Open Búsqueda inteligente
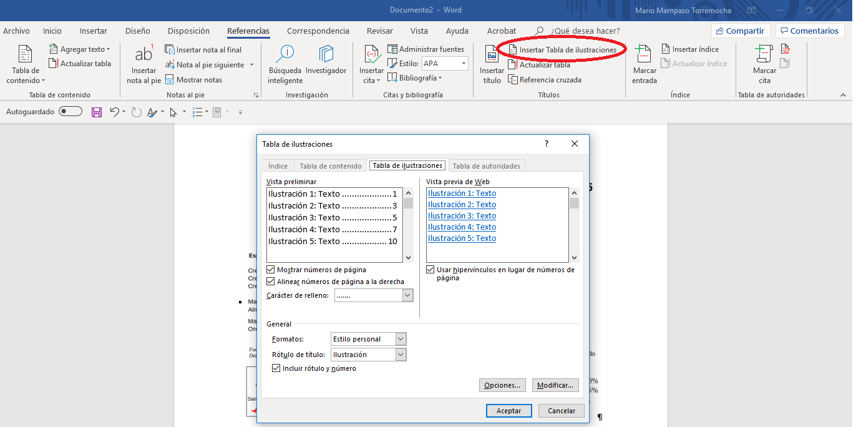This screenshot has height=427, width=866. (x=285, y=65)
